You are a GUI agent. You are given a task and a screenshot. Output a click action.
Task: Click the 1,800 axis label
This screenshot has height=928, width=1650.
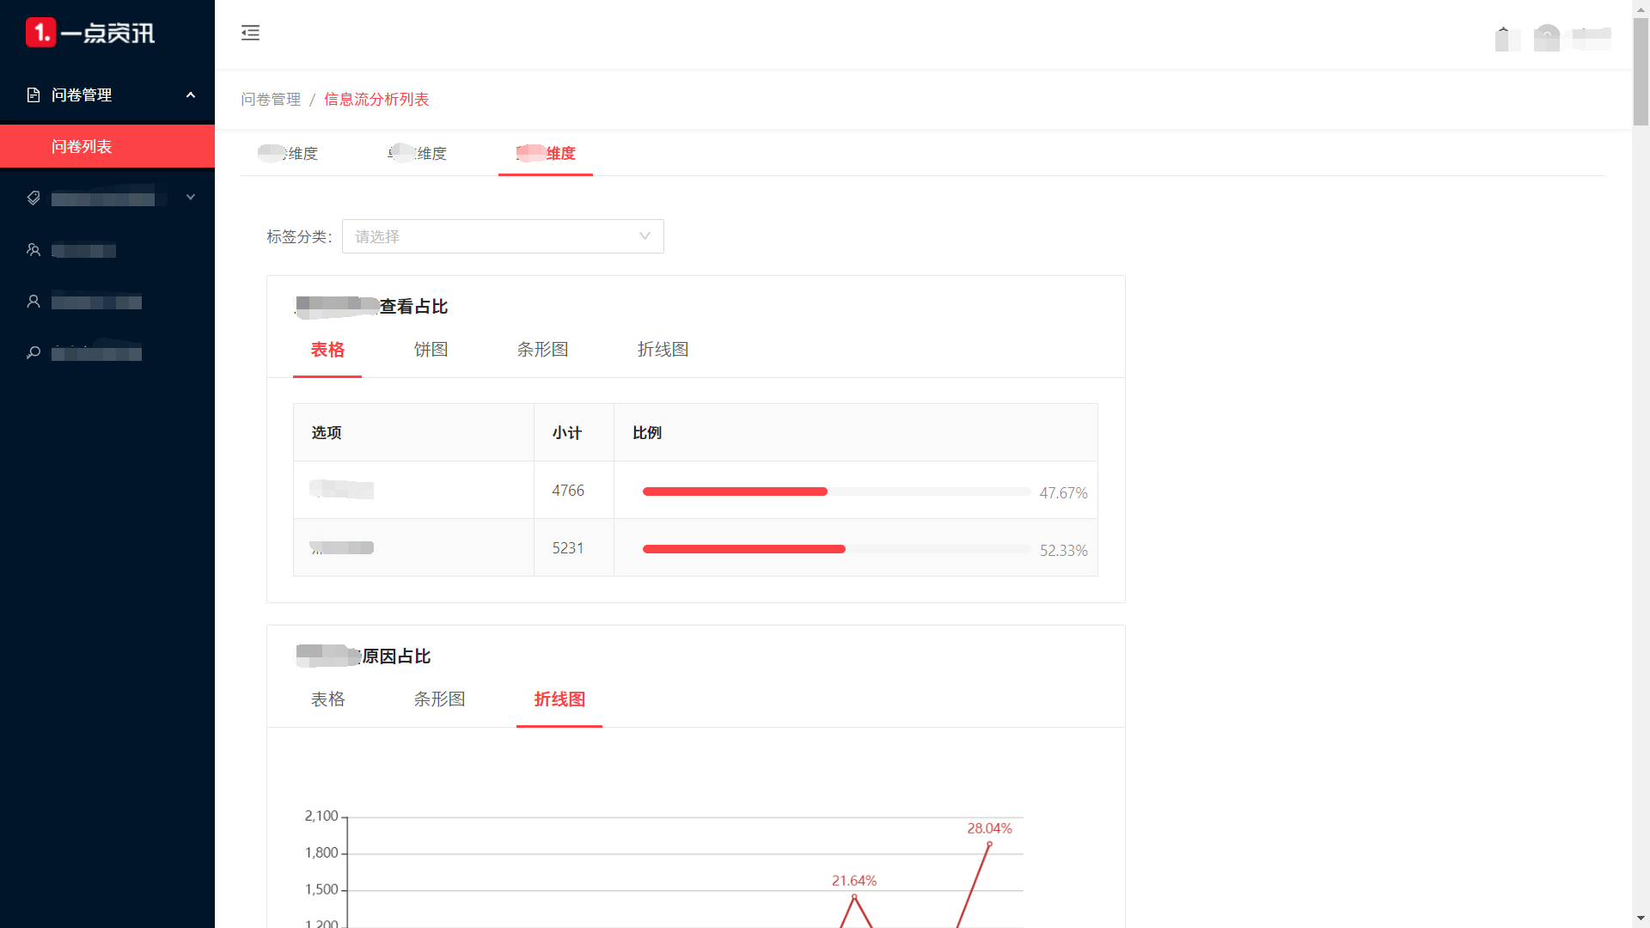(321, 853)
